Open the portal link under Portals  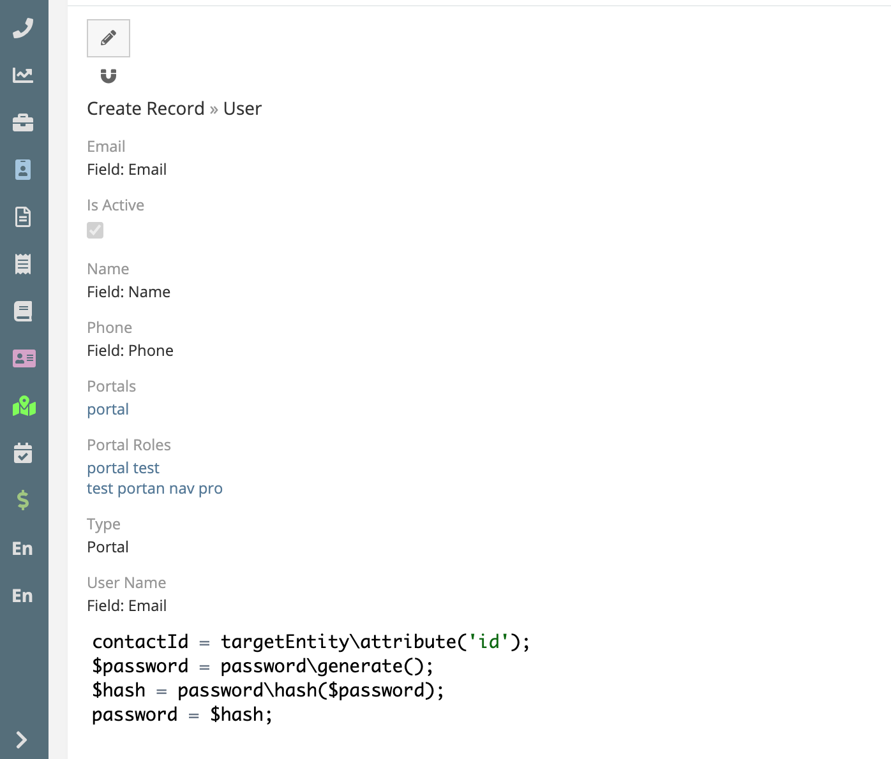tap(108, 409)
